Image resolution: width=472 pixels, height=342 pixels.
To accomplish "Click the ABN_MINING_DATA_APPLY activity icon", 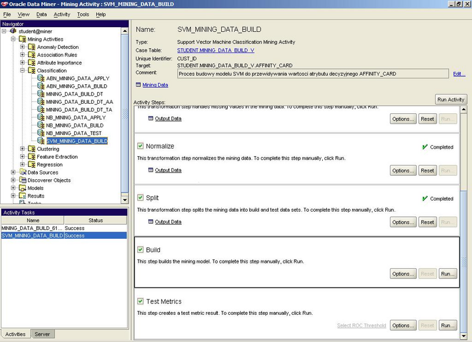I will [x=41, y=78].
